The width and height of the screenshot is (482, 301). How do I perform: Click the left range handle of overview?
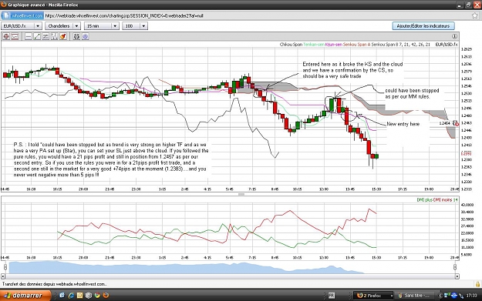tap(5, 267)
